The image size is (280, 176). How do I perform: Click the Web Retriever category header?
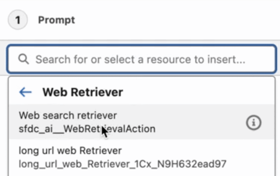(x=83, y=92)
